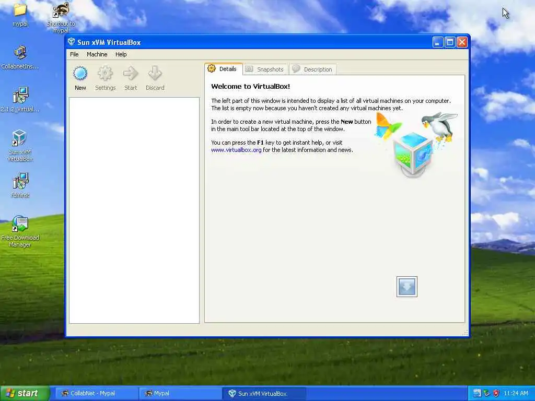535x401 pixels.
Task: Click the blue down-arrow icon in Details pane
Action: coord(406,287)
